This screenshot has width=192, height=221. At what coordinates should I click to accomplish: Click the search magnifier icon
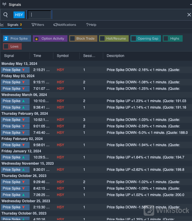pyautogui.click(x=6, y=15)
